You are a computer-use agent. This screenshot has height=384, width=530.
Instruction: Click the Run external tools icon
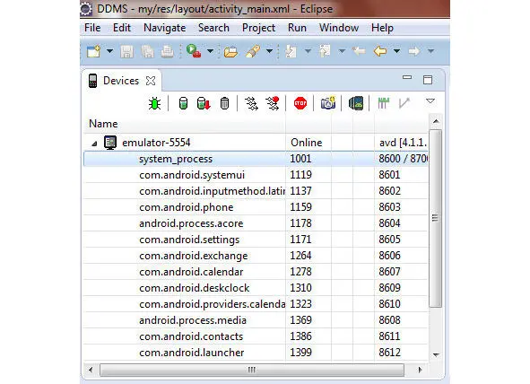coord(194,51)
